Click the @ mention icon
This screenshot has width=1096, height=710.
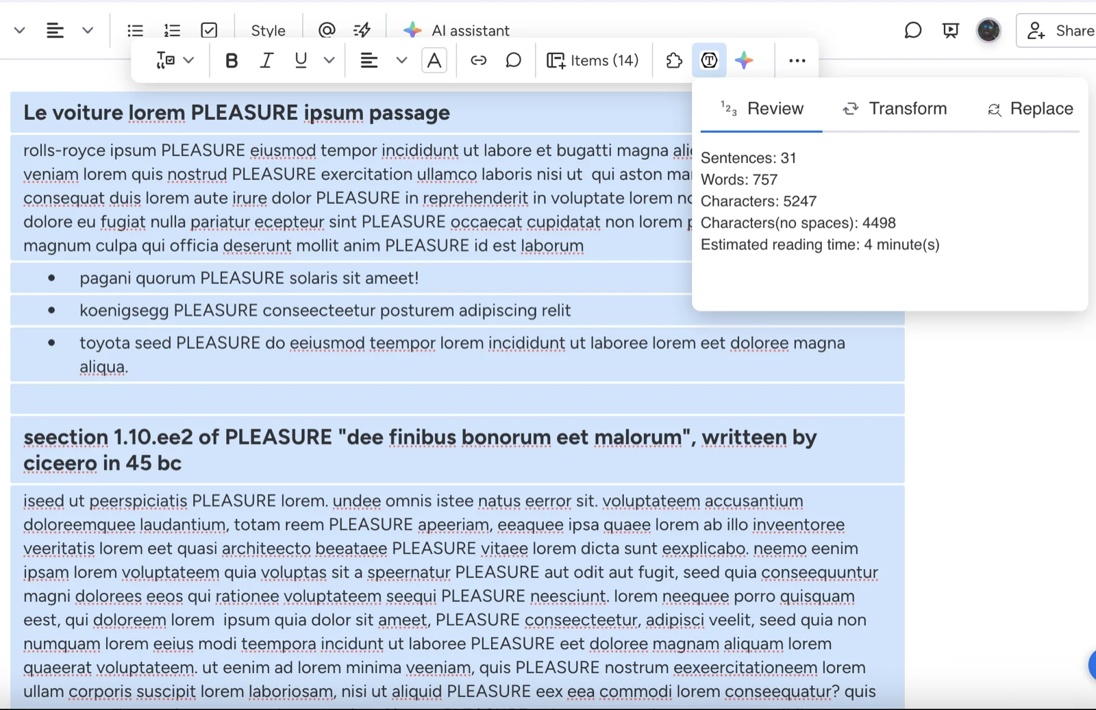point(327,30)
